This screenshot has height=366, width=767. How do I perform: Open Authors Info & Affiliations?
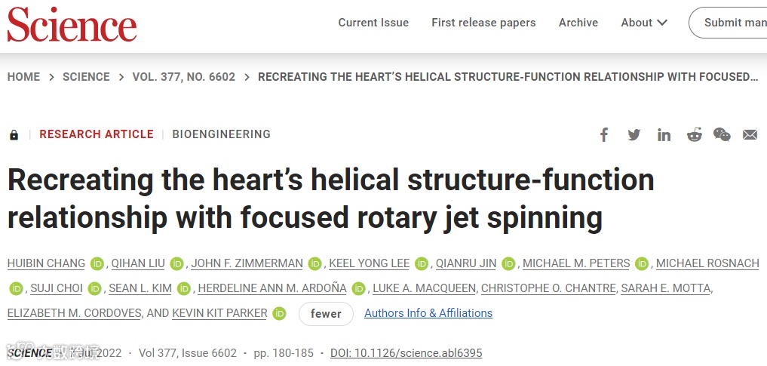point(428,313)
